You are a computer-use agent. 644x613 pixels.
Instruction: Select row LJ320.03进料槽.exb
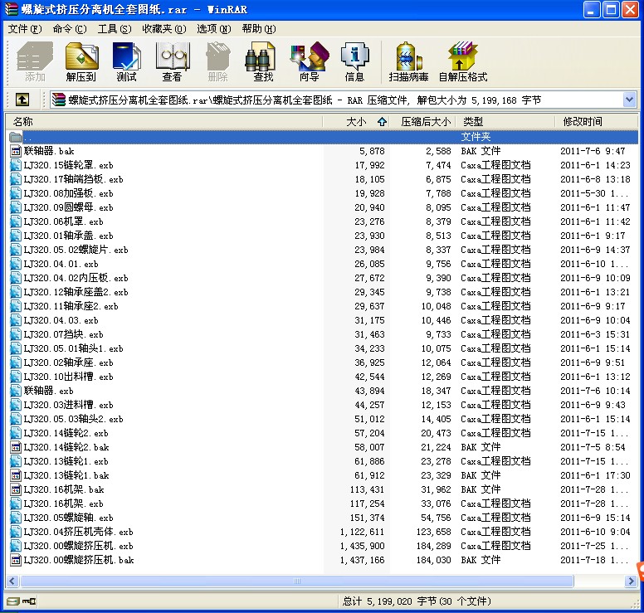(324, 405)
